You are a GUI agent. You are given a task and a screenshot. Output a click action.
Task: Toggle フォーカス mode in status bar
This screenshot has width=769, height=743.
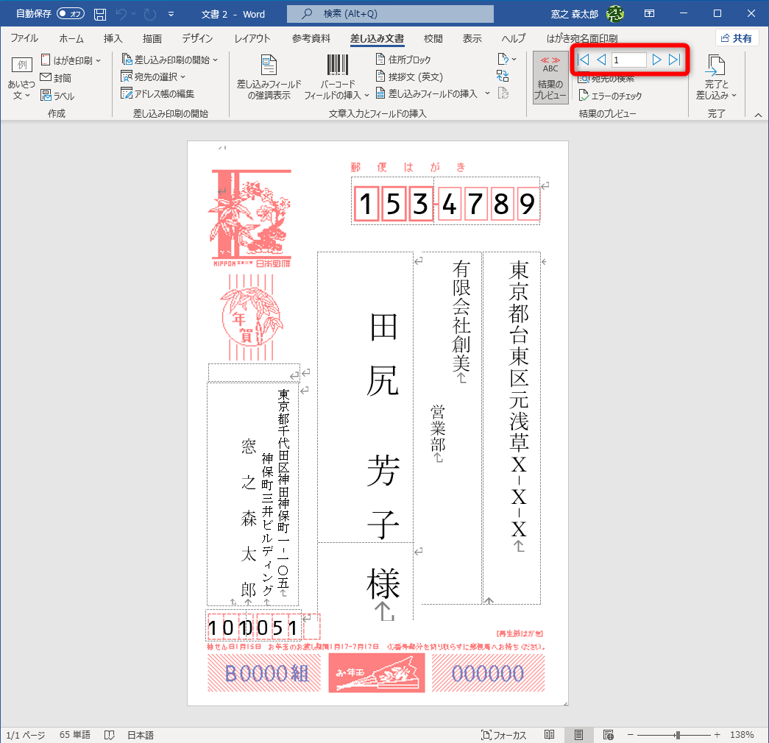503,734
